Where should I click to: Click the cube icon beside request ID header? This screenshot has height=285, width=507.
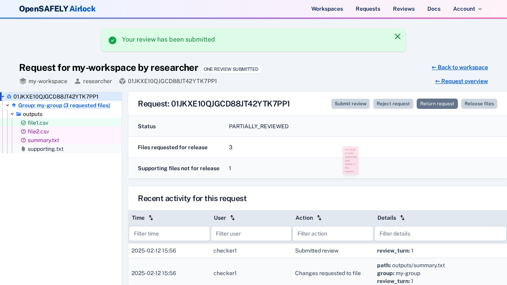point(122,81)
